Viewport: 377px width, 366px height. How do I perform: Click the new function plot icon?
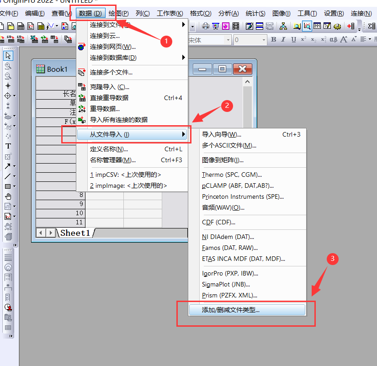(50, 26)
